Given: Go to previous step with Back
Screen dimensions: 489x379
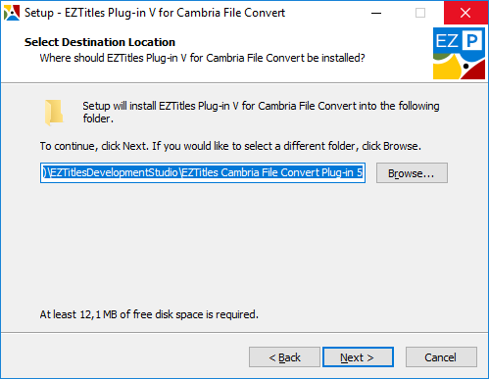Looking at the screenshot, I should pos(284,357).
